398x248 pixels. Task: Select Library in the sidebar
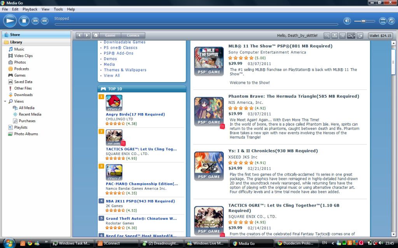[36, 42]
